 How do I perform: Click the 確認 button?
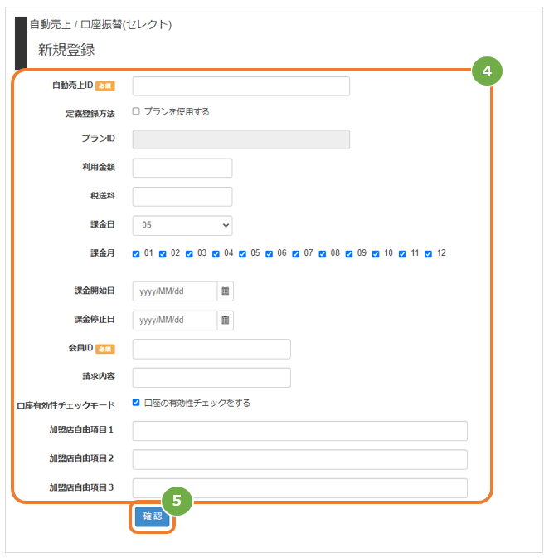153,516
